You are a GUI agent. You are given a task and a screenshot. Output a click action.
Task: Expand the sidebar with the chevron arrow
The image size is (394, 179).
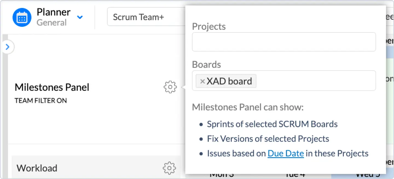coord(8,47)
